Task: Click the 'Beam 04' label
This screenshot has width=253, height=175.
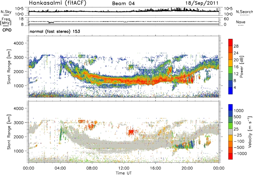Action: (123, 3)
